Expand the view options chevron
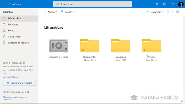Viewport: 185px width, 104px height. pos(172,12)
